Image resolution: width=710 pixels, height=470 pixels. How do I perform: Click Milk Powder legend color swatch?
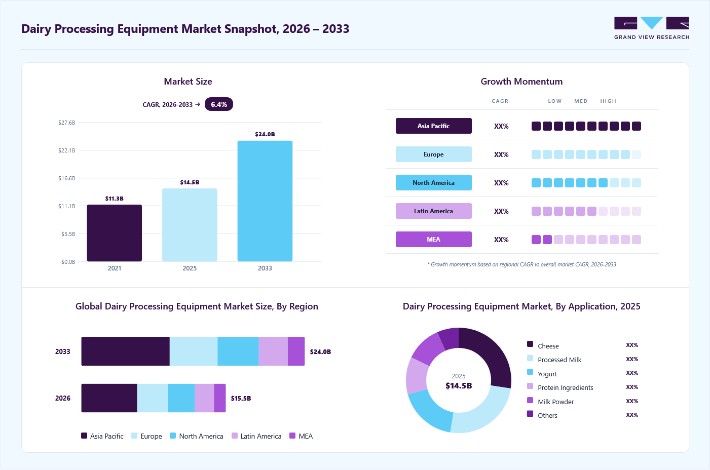coord(530,400)
